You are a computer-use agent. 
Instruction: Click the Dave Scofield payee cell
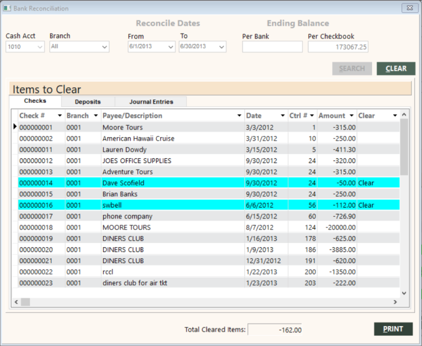point(173,183)
